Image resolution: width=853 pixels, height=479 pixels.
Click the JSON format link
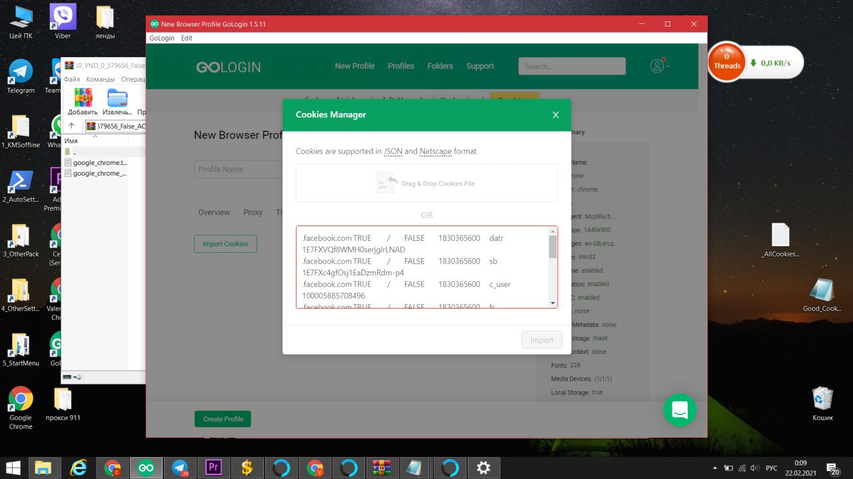click(x=393, y=151)
